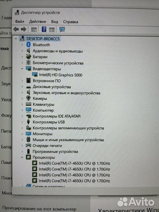This screenshot has height=212, width=159.
Task: Open the Справка menu
Action: point(70,22)
